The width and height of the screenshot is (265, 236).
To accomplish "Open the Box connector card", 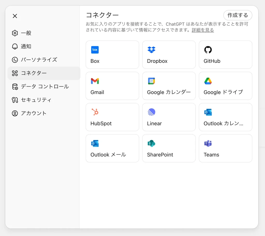I will tap(112, 55).
